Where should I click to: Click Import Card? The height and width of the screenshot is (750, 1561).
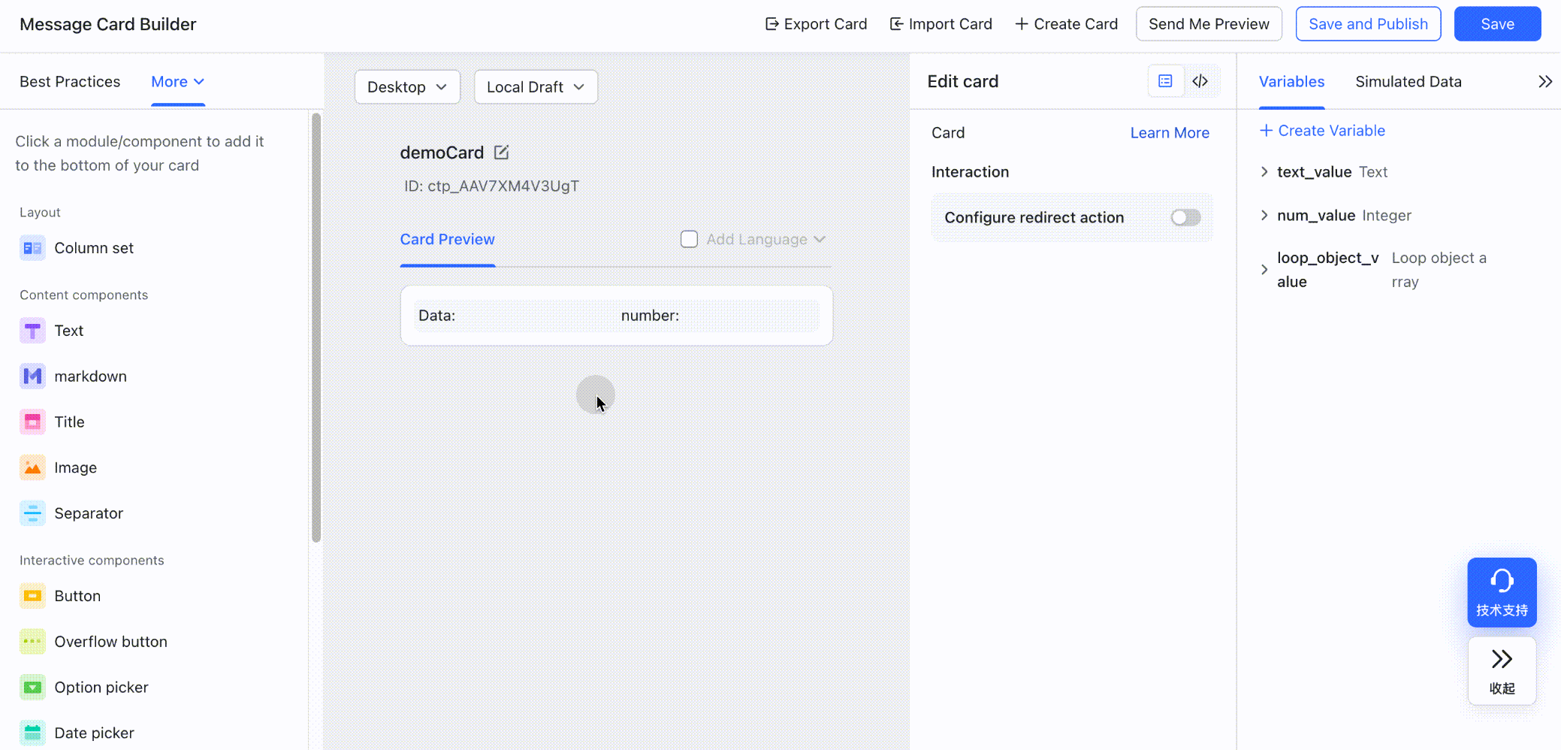pyautogui.click(x=941, y=24)
